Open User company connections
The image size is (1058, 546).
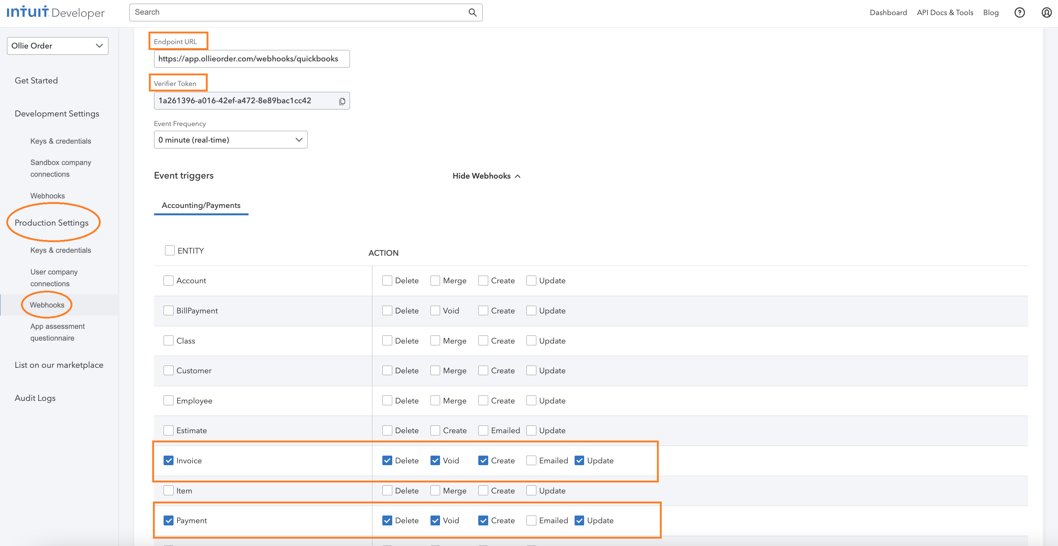pos(54,277)
